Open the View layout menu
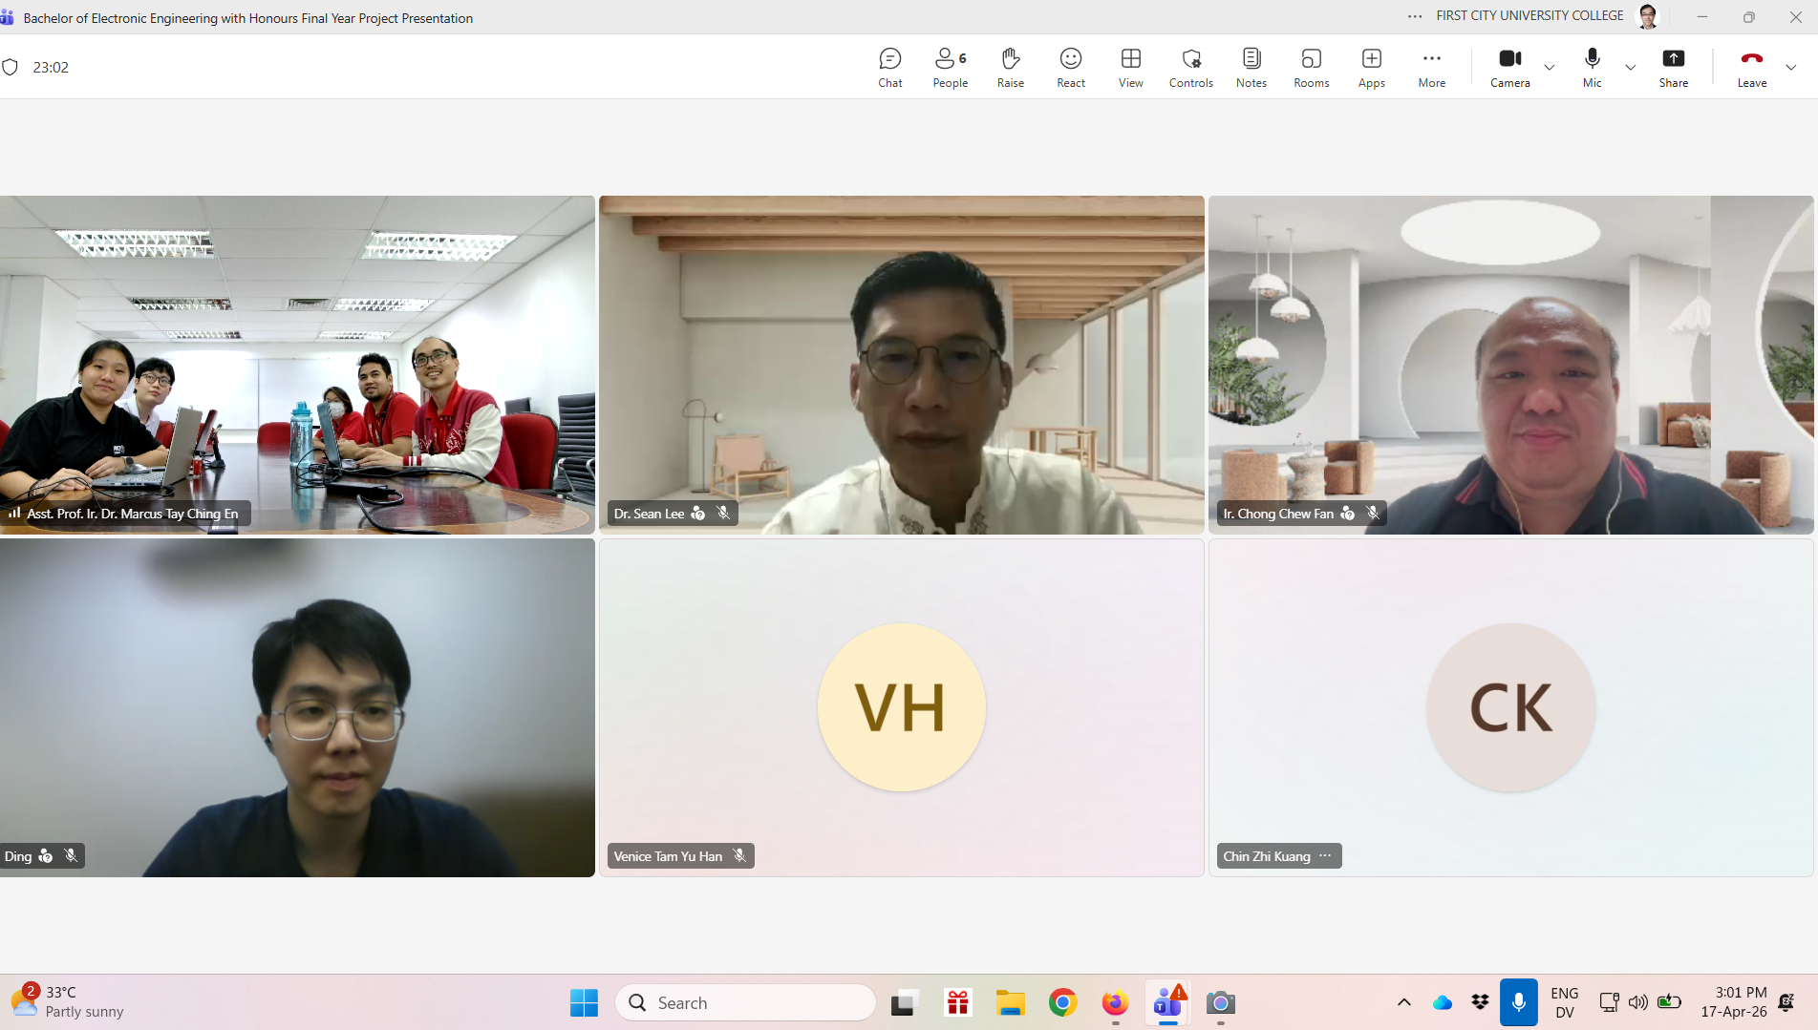The image size is (1818, 1030). tap(1130, 68)
